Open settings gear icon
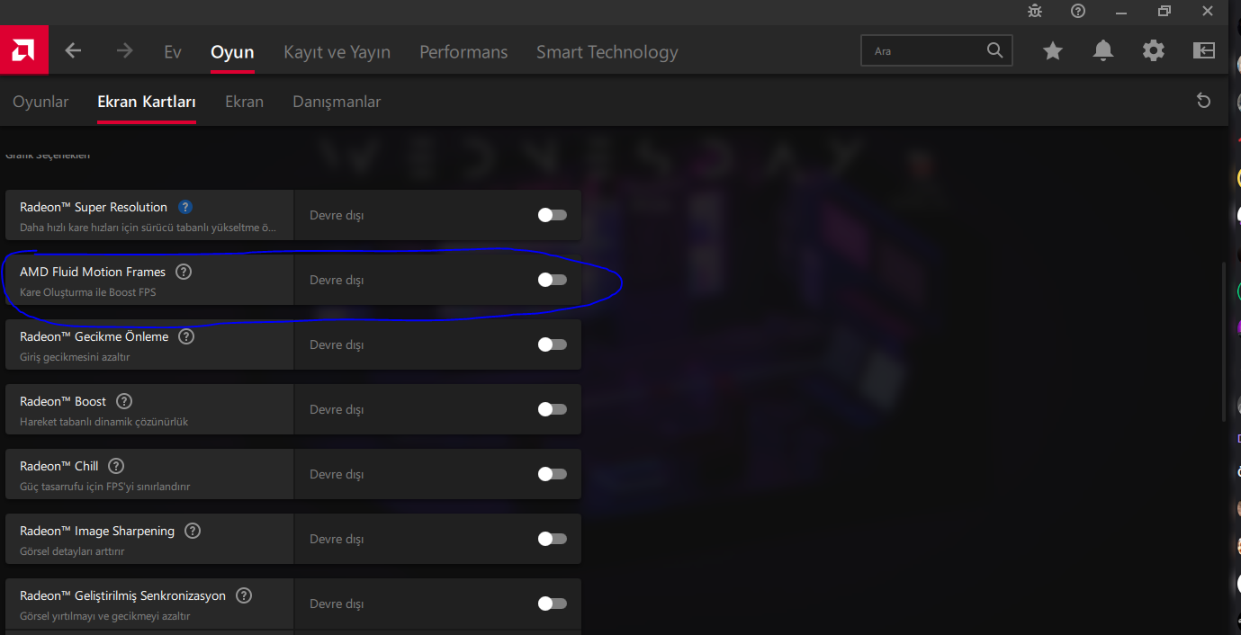Viewport: 1241px width, 635px height. [1154, 51]
